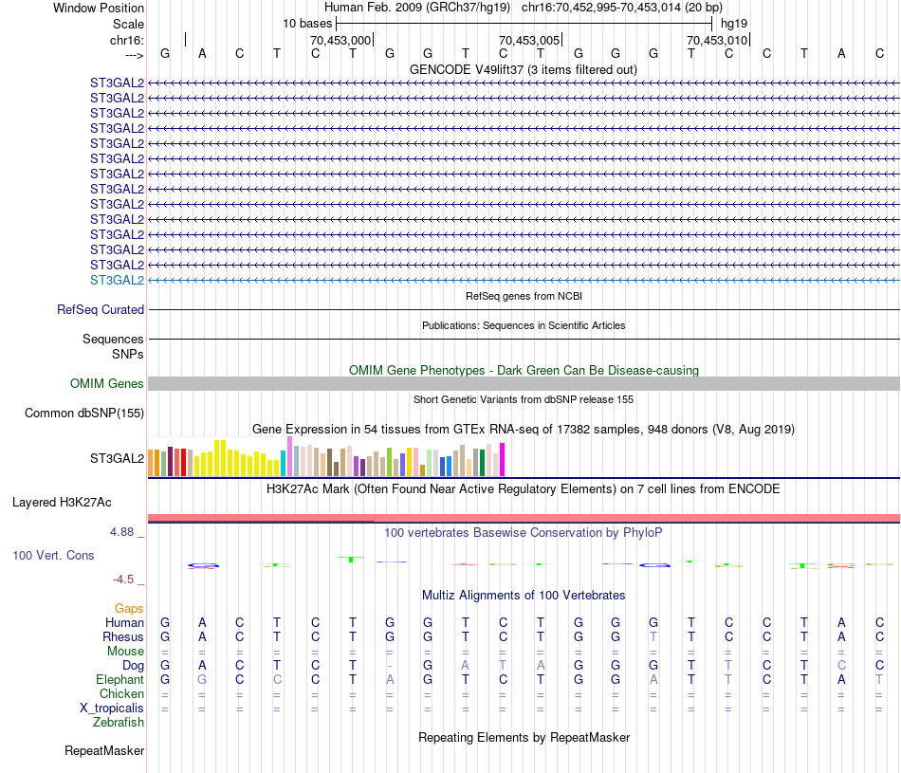
Task: Click the 100 Vert. Cons track label
Action: pos(53,555)
